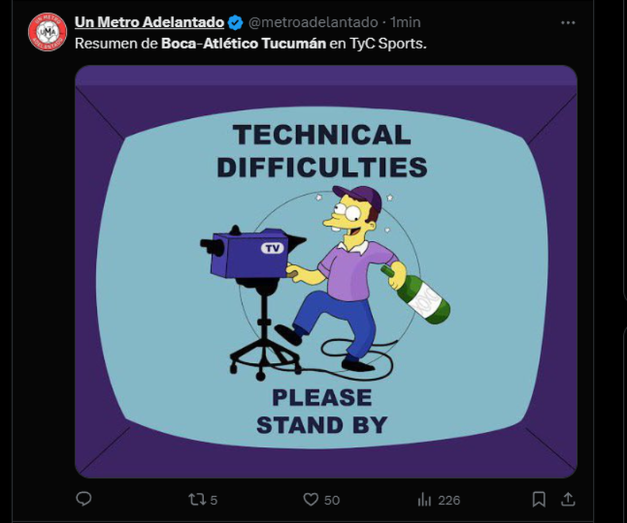Click the "TECHNICAL DIFFICULTIES" heading in the image
627x523 pixels.
coord(322,151)
